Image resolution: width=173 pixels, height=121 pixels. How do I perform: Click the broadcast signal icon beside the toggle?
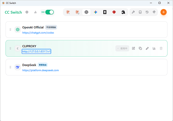[43, 12]
